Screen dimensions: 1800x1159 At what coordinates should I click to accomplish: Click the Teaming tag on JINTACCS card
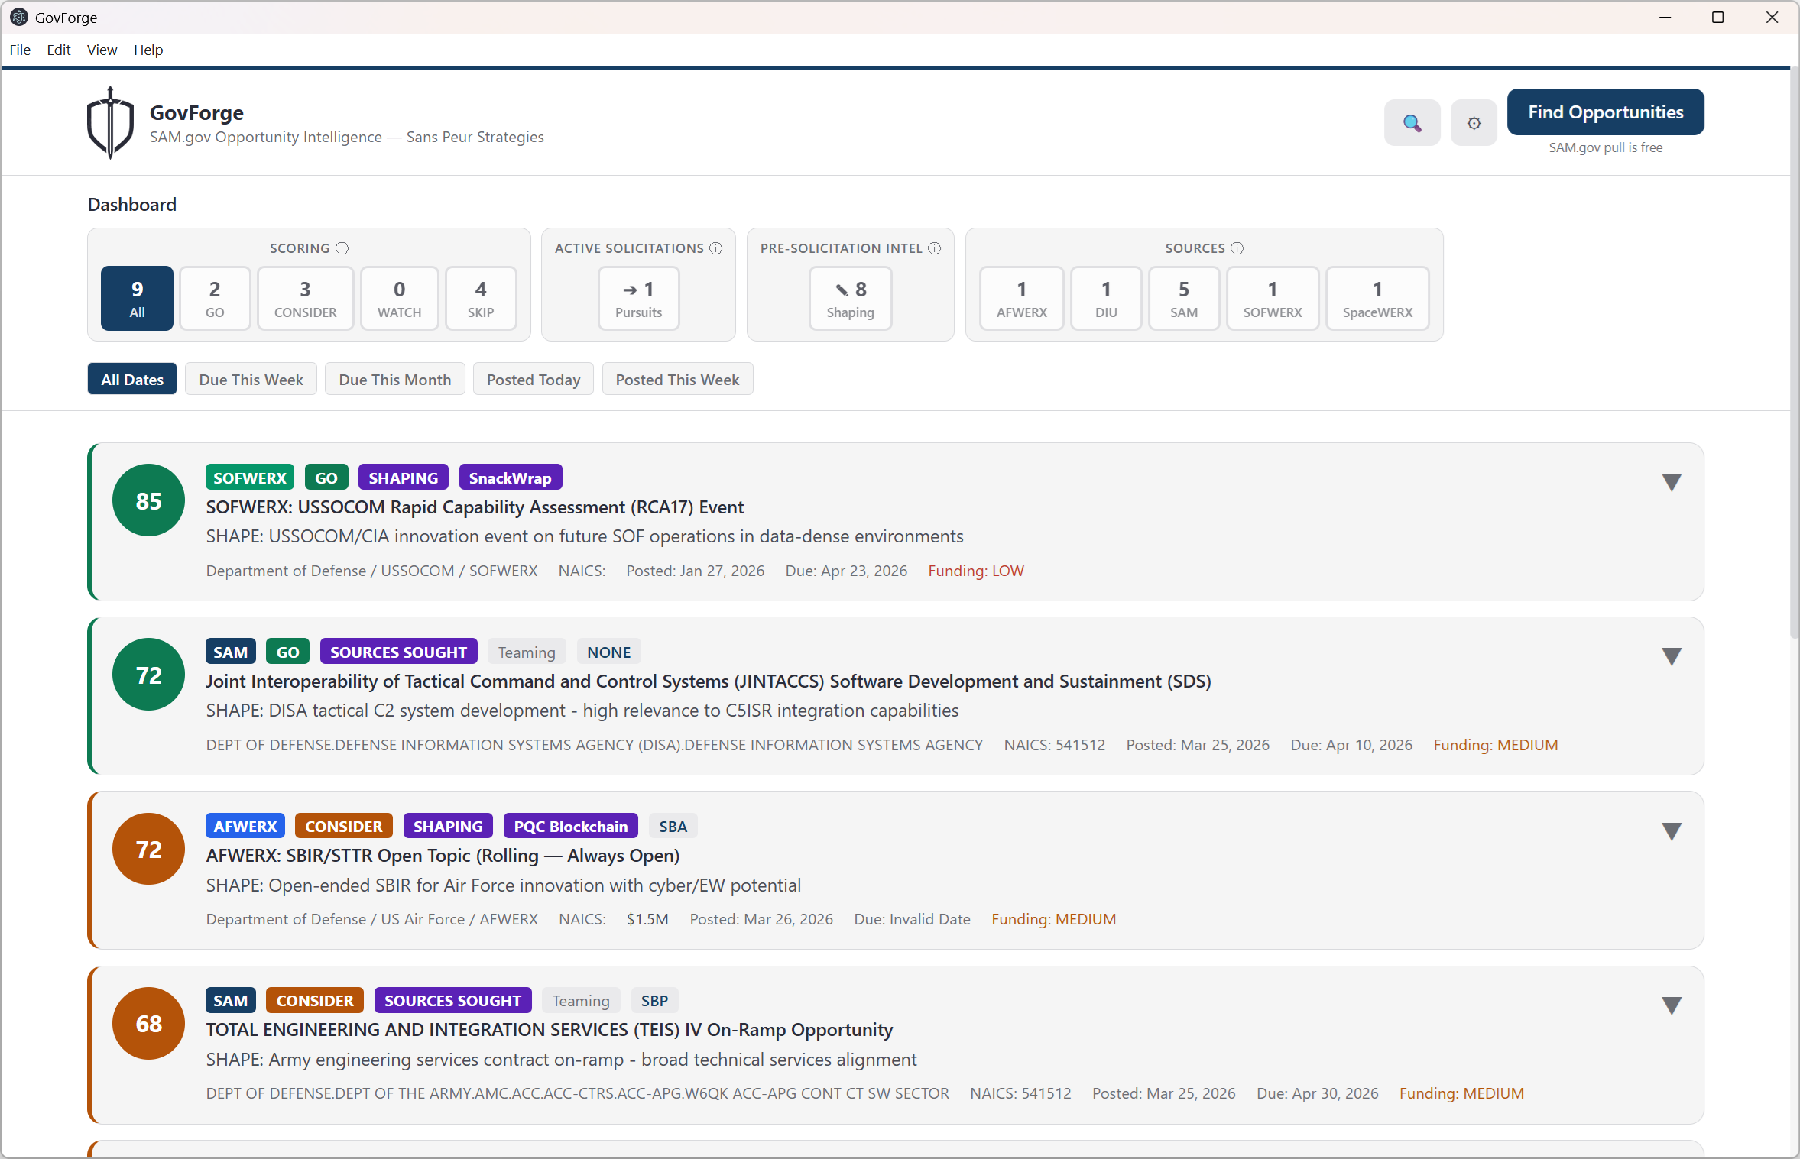click(x=527, y=652)
